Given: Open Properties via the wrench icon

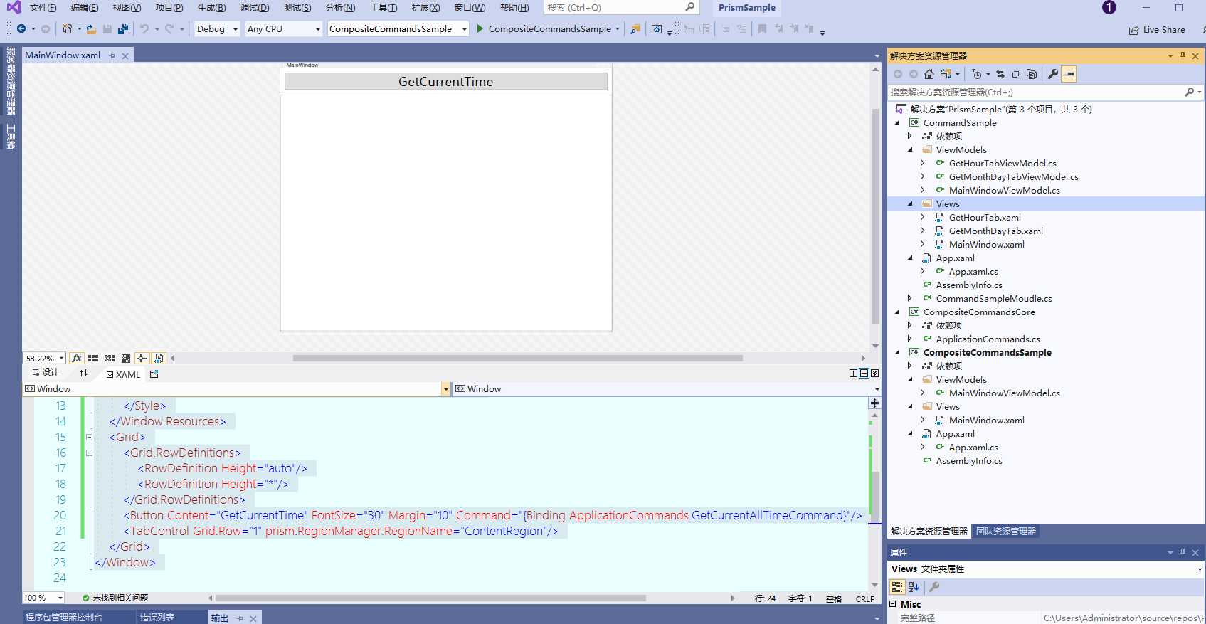Looking at the screenshot, I should pyautogui.click(x=1053, y=74).
